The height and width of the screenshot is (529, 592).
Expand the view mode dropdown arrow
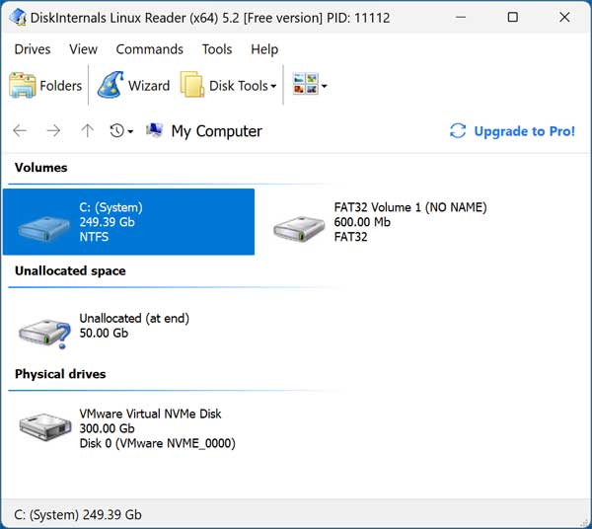[x=325, y=86]
